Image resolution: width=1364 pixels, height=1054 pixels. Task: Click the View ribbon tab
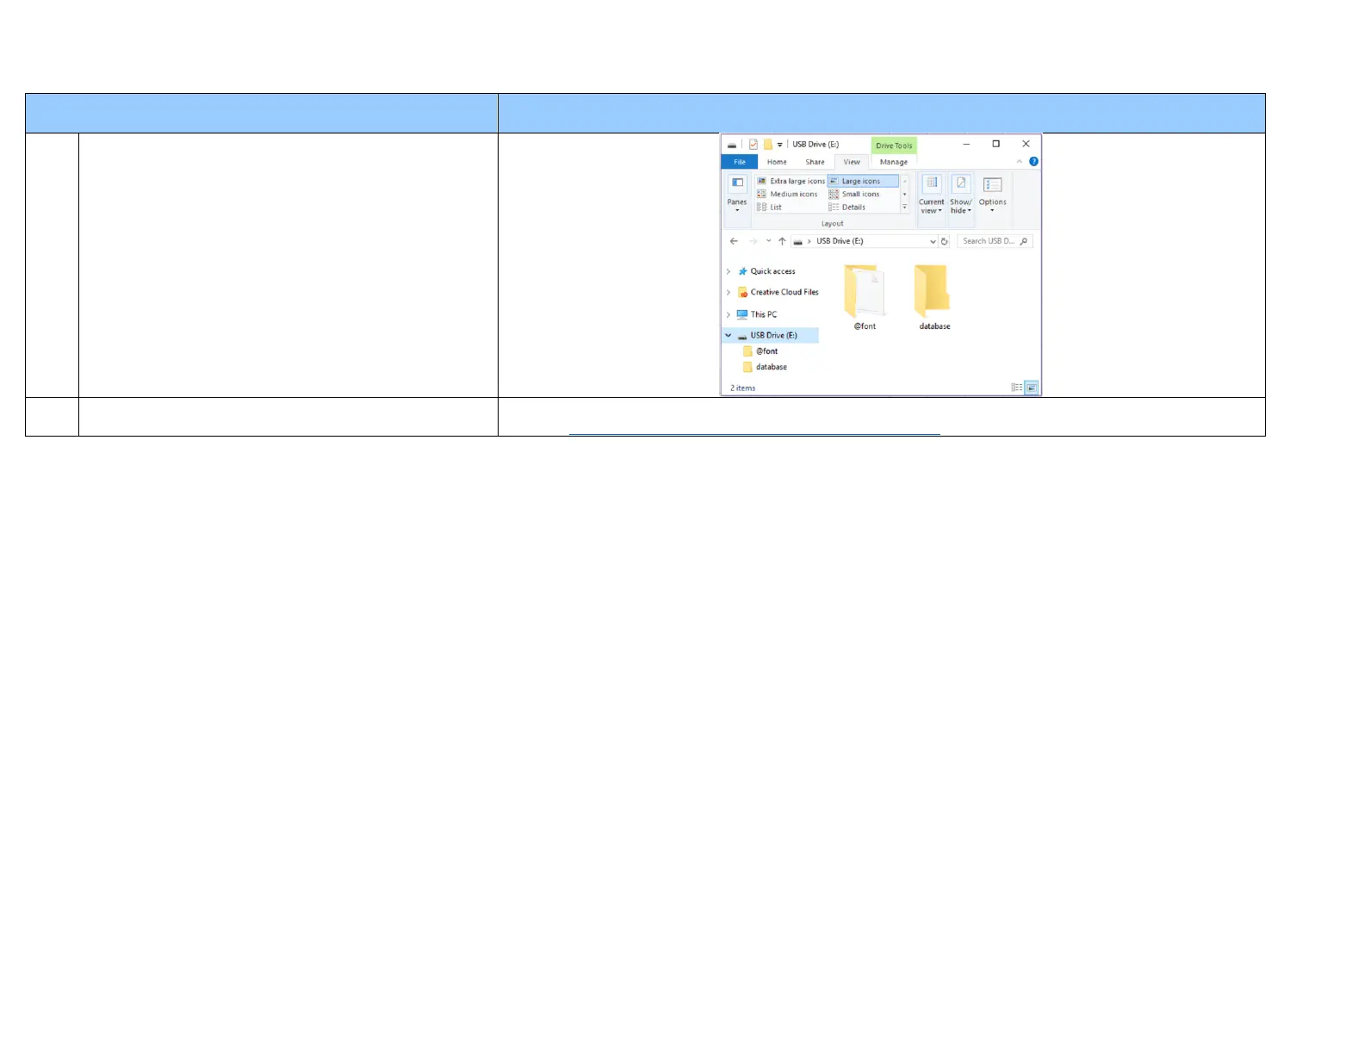tap(852, 162)
